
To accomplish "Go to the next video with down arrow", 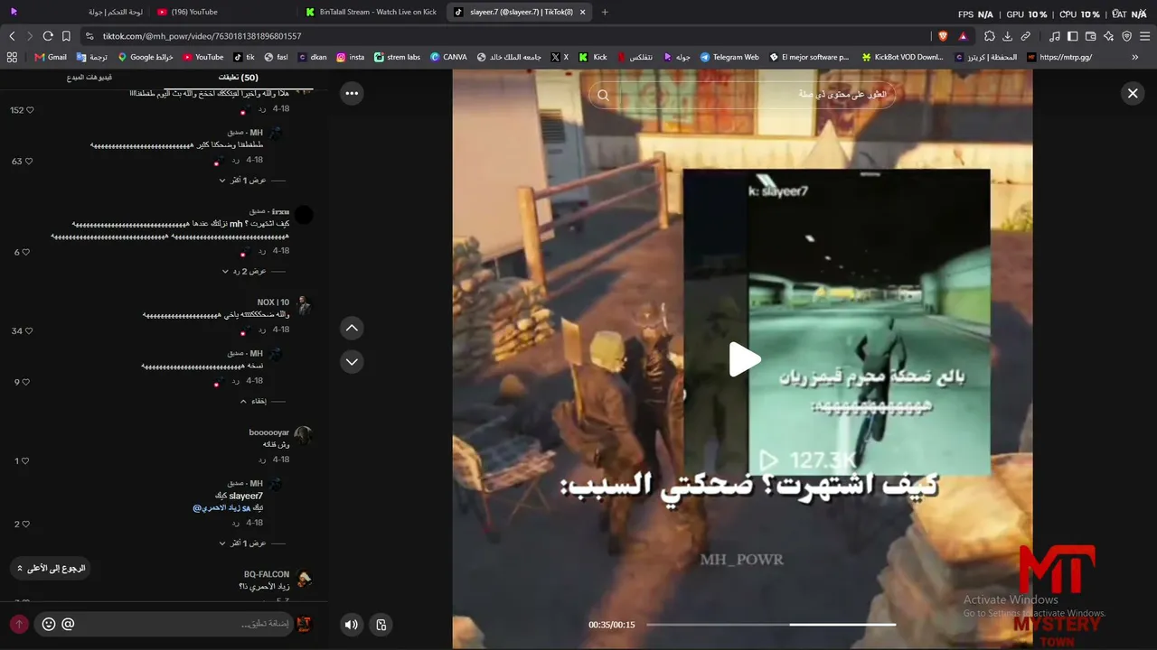I will point(352,362).
